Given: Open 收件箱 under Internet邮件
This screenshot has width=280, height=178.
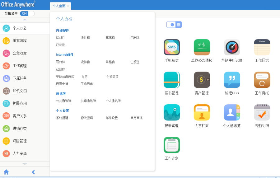Looking at the screenshot, I should (x=85, y=62).
